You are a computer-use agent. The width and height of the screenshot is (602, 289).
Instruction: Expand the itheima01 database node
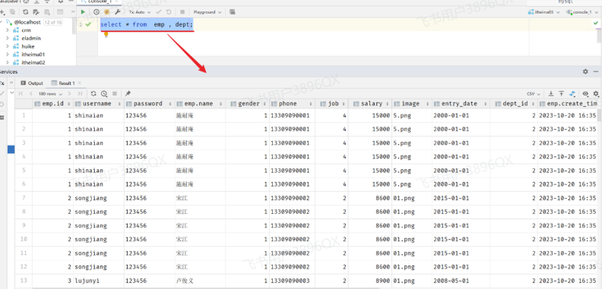pos(8,55)
